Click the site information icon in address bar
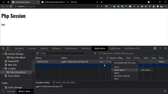The image size is (168, 94). pos(15,6)
